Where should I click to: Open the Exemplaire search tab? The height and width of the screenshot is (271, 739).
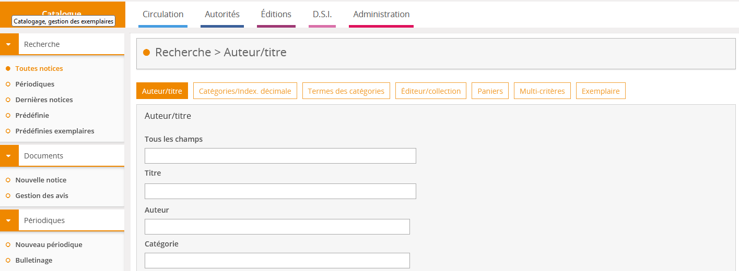coord(600,91)
